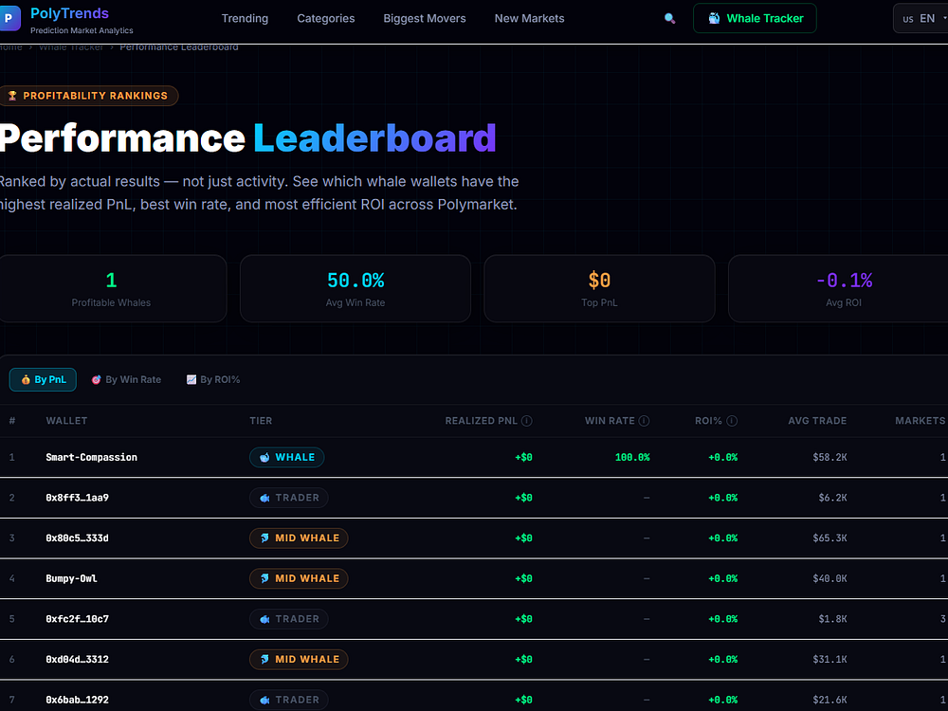Screen dimensions: 948x711
Task: Click the $31.1K average trade value
Action: tap(829, 660)
